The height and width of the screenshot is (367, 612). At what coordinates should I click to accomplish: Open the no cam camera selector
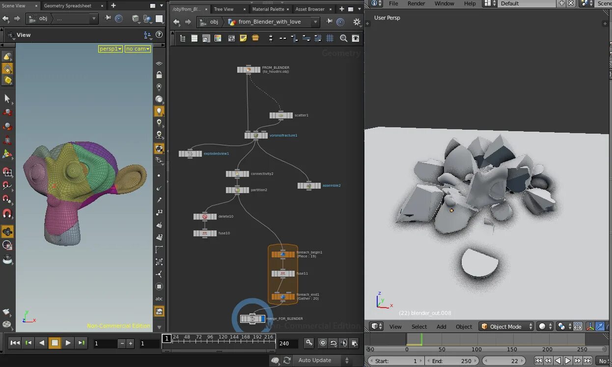138,49
